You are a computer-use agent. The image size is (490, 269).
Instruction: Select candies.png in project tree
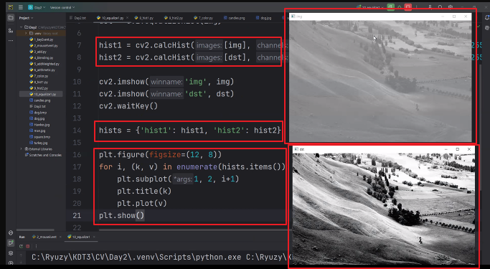coord(40,100)
